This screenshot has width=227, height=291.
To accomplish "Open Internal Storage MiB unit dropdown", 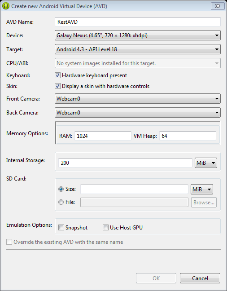I will point(205,163).
